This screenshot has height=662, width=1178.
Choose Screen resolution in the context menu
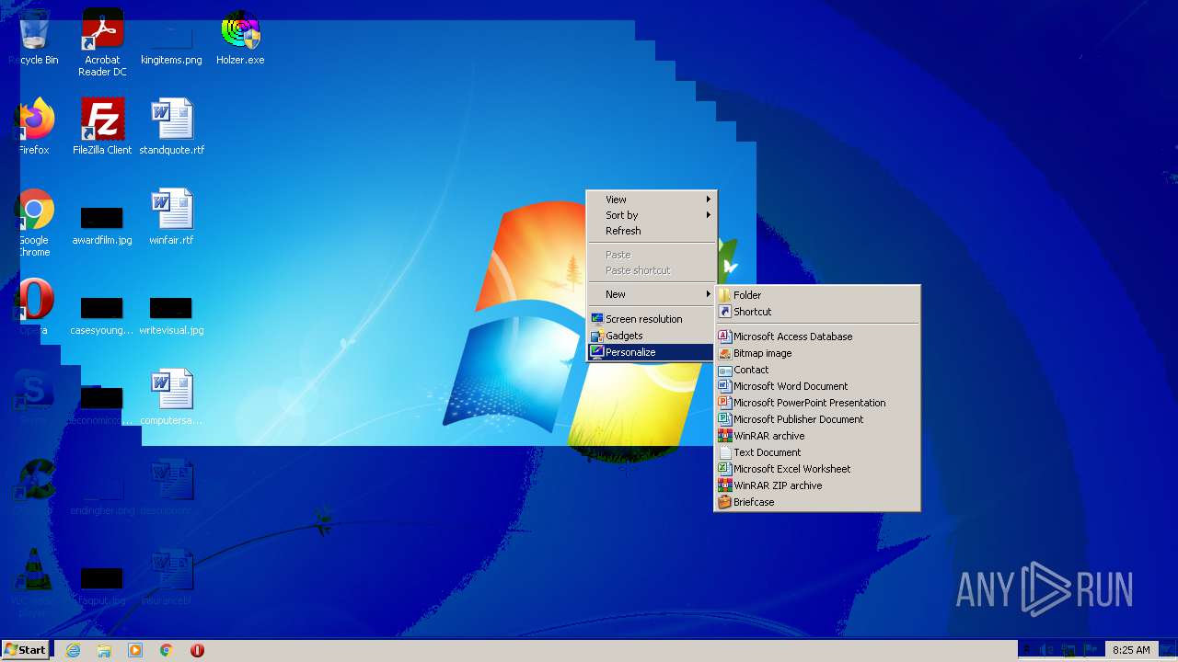coord(652,319)
